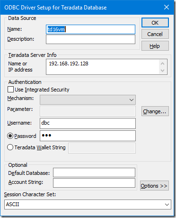The image size is (176, 218).
Task: Enable Use Integrated Security checkbox
Action: click(x=10, y=90)
